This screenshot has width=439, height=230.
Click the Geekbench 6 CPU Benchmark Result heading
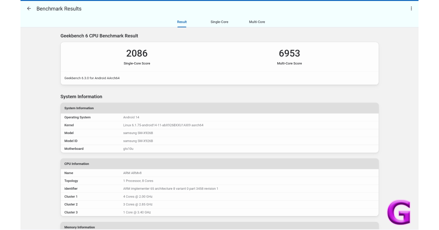99,36
